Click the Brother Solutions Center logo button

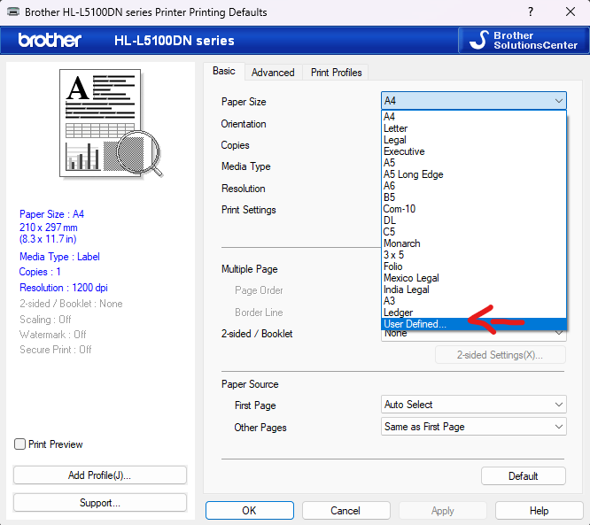524,40
